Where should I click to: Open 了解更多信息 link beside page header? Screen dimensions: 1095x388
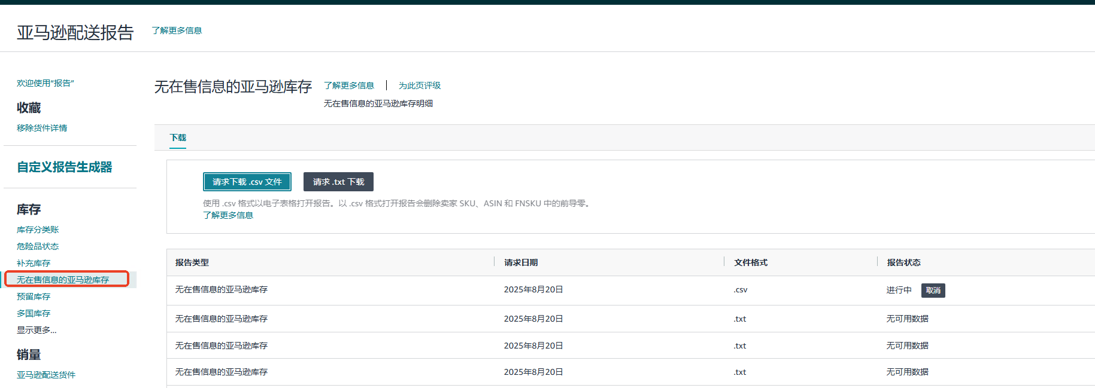coord(177,30)
